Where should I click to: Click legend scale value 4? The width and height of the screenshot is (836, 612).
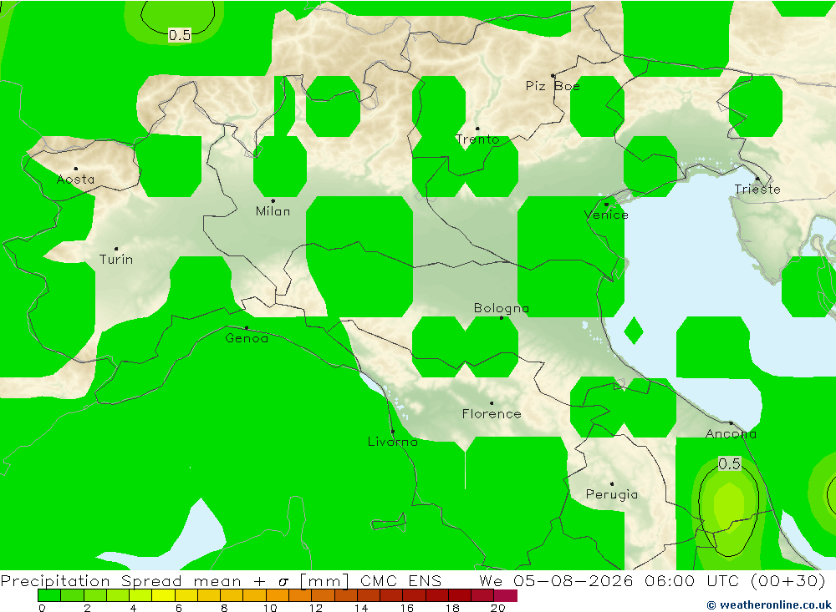tap(133, 608)
